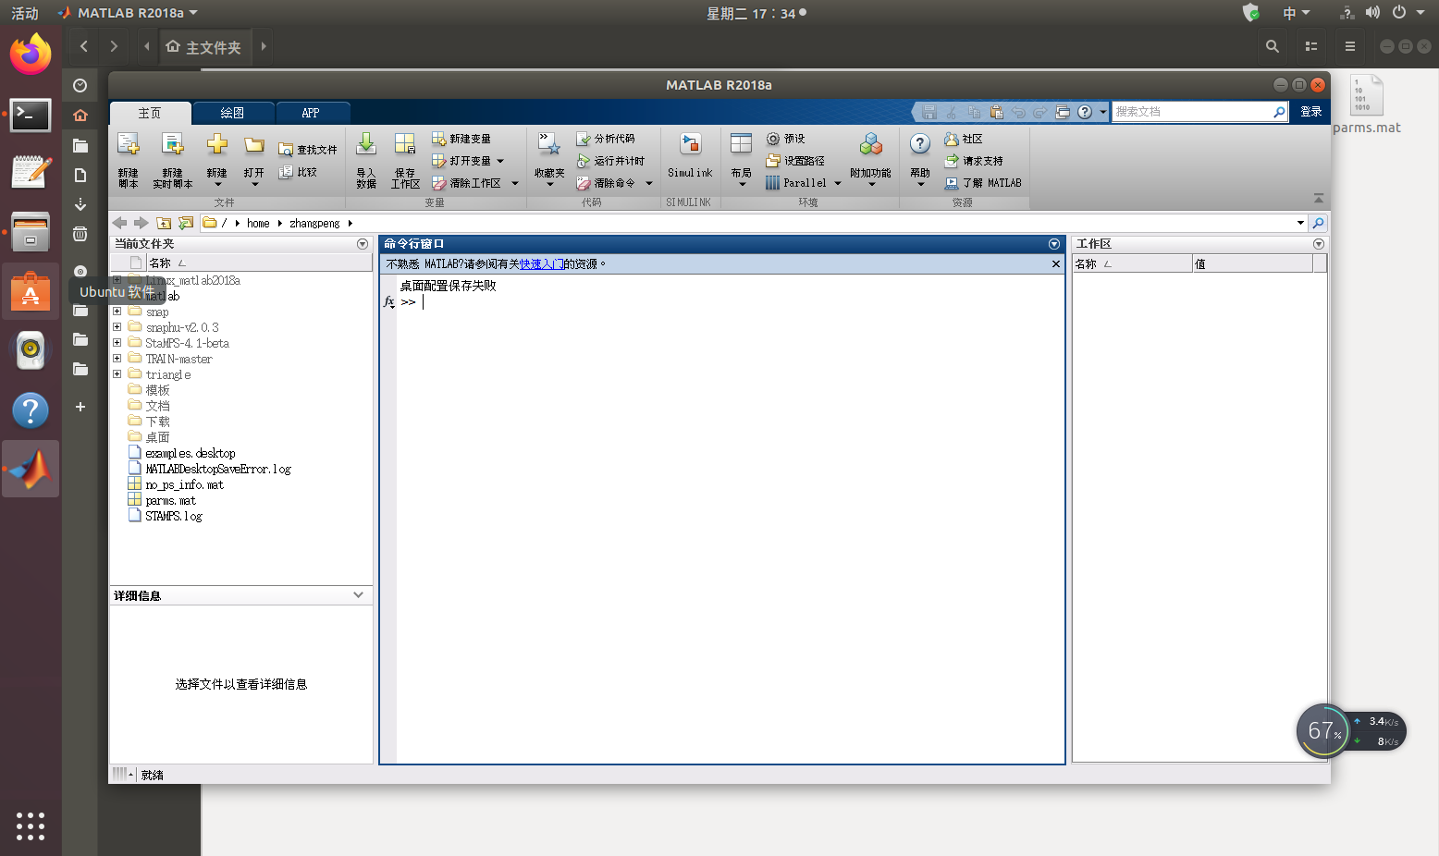Open the 清除命令 dropdown arrow

click(x=649, y=183)
